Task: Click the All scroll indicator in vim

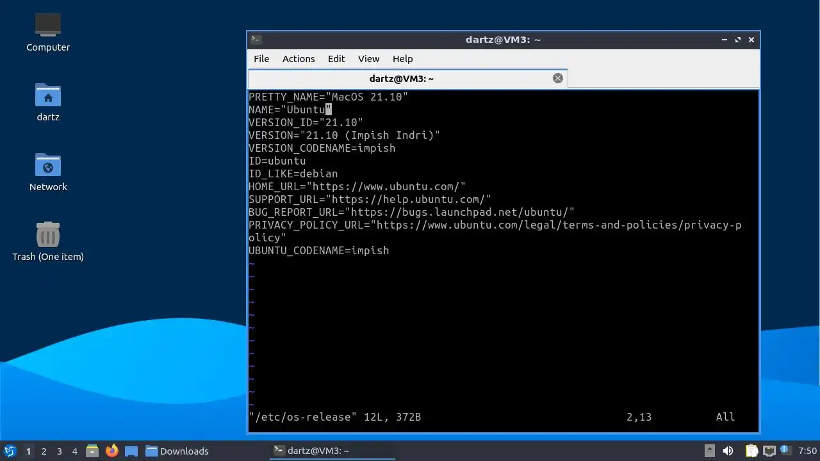Action: [725, 417]
